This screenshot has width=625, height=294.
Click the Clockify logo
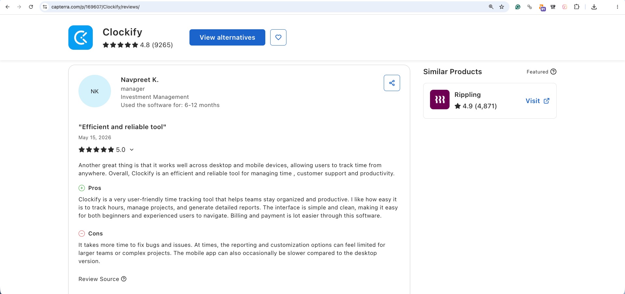click(80, 37)
